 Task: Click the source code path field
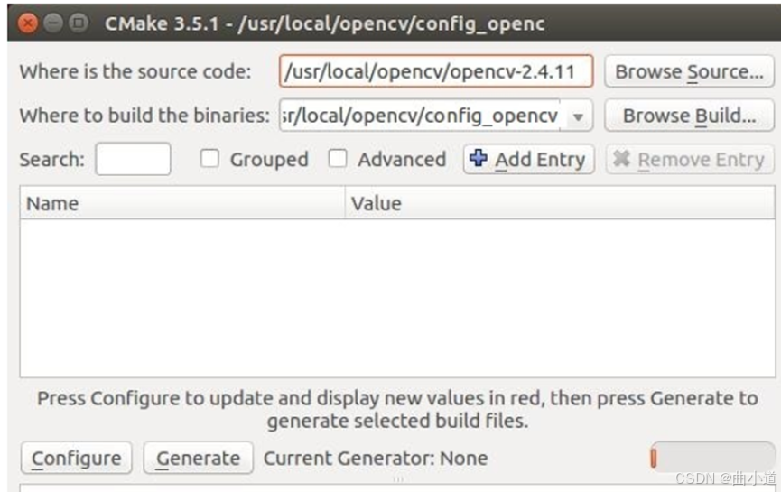coord(436,71)
